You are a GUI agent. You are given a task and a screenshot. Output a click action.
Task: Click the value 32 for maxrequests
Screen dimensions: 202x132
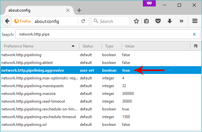[x=124, y=86]
